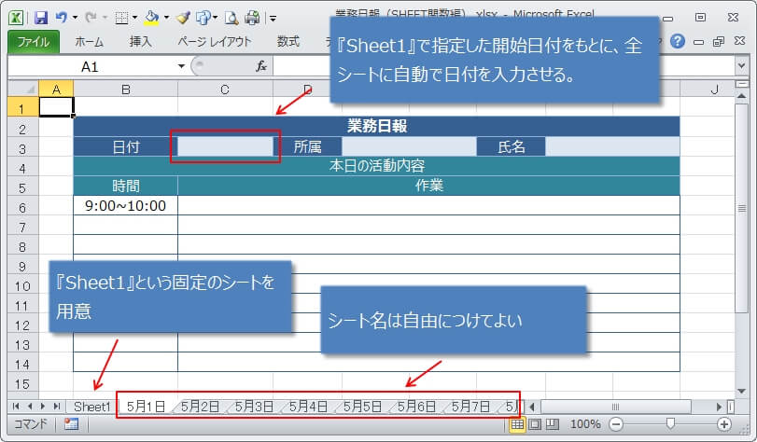Open Customize Quick Access Toolbar dropdown
This screenshot has height=442, width=757.
[x=272, y=17]
